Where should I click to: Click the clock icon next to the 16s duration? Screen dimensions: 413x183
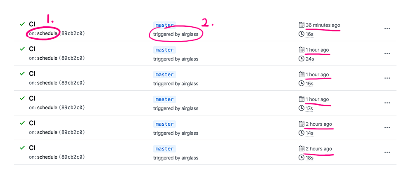pyautogui.click(x=301, y=34)
